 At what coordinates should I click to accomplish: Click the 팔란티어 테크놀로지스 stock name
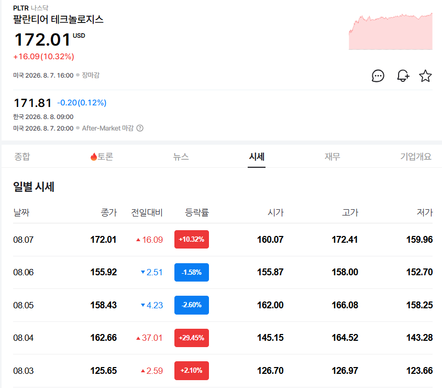tap(58, 19)
